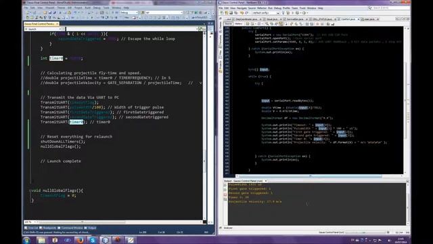Open Run menu in NetBeans window

[270, 8]
